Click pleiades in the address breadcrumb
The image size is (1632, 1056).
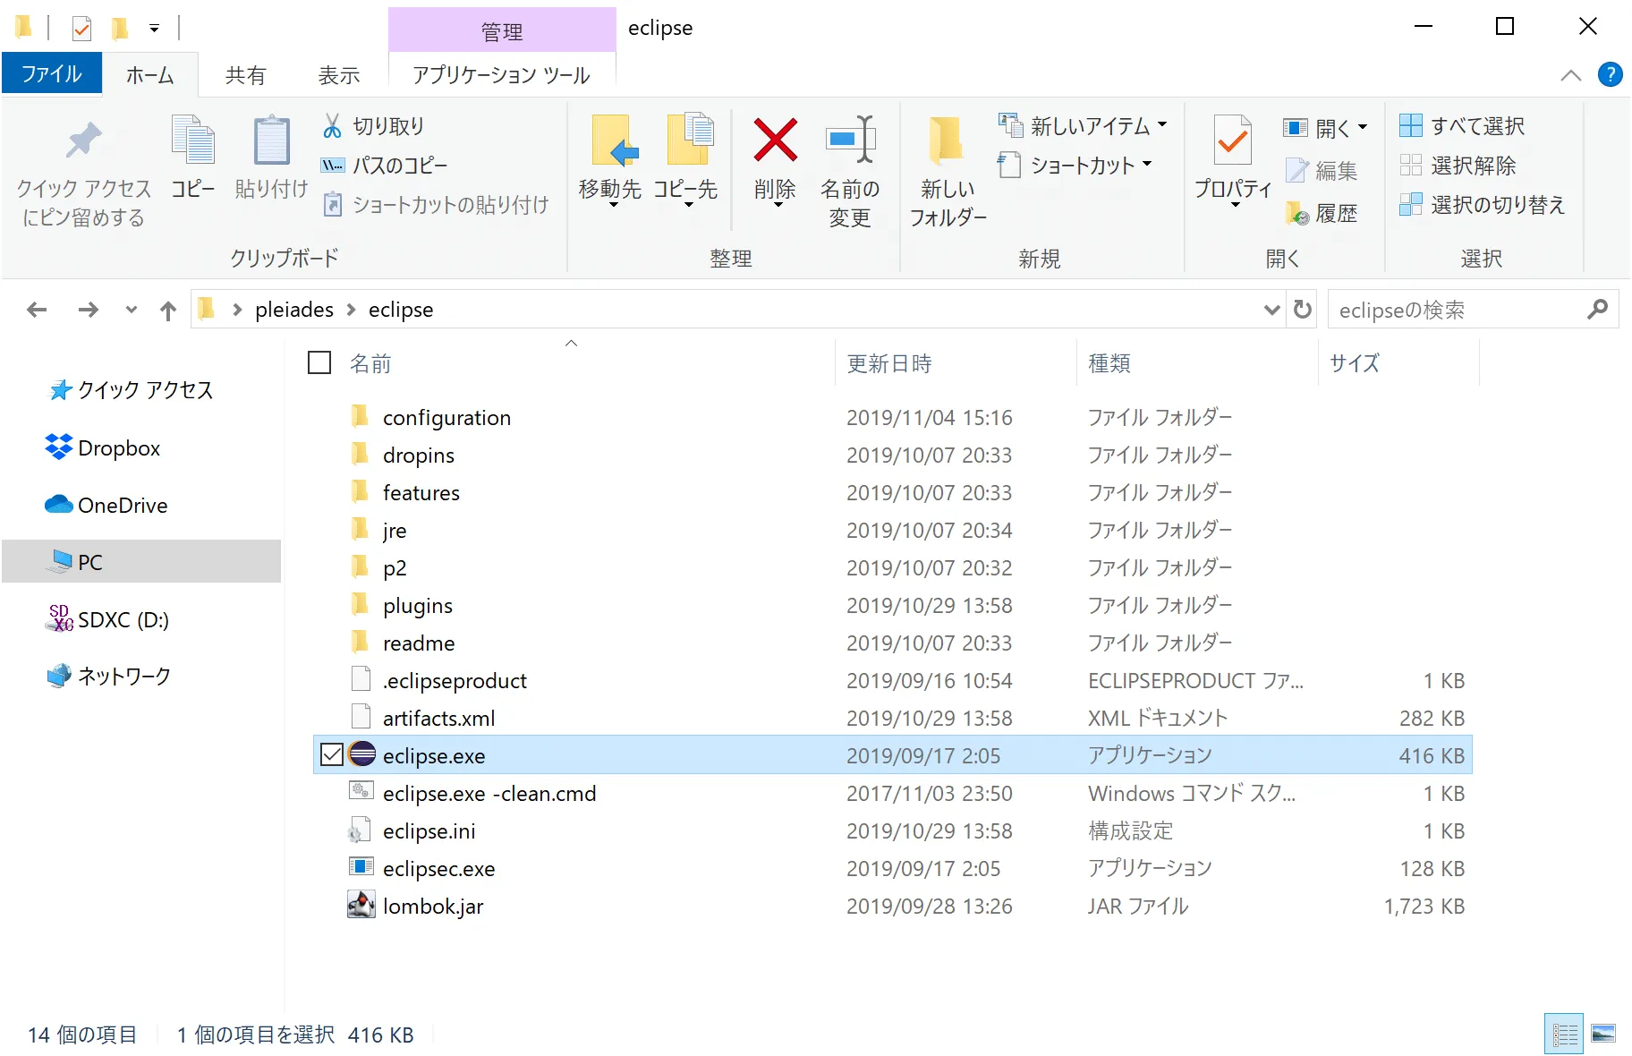[x=293, y=310]
